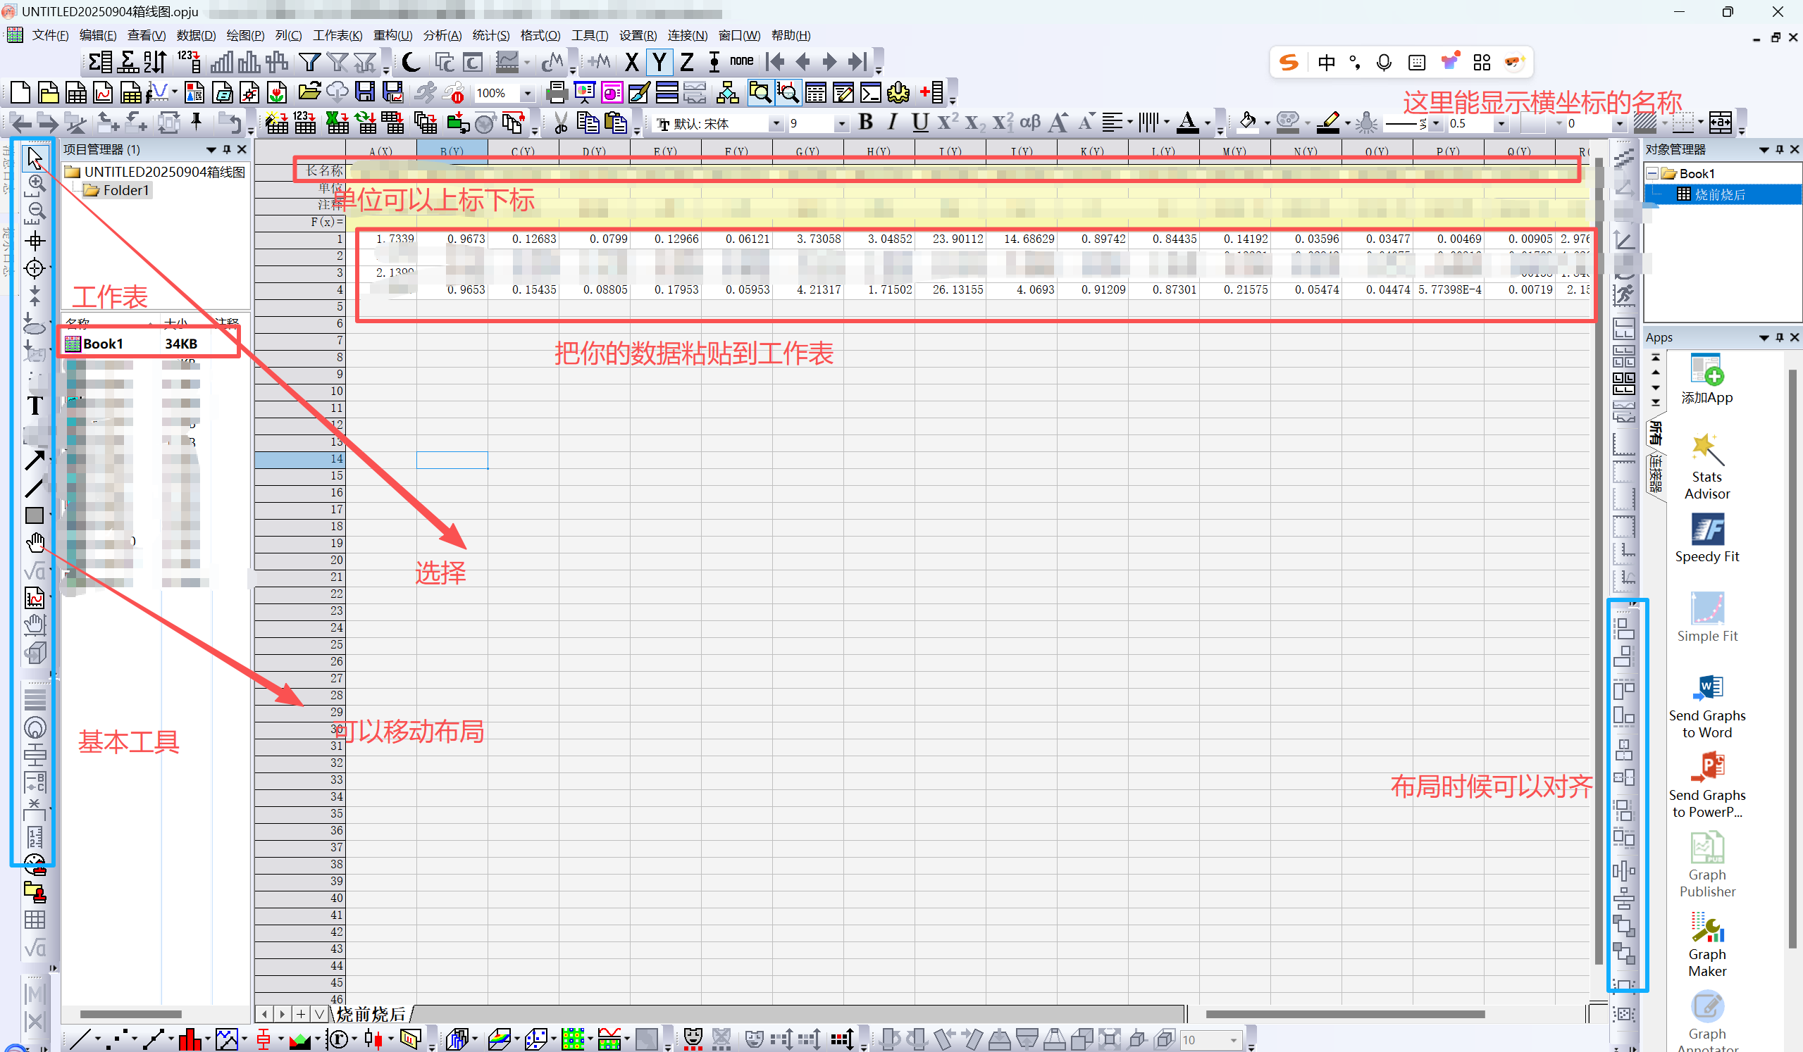Open the 分析(A) menu

point(442,35)
